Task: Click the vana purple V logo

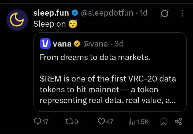Action: pyautogui.click(x=45, y=44)
